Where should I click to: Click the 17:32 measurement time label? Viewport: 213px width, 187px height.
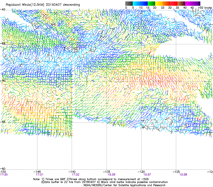click(75, 175)
